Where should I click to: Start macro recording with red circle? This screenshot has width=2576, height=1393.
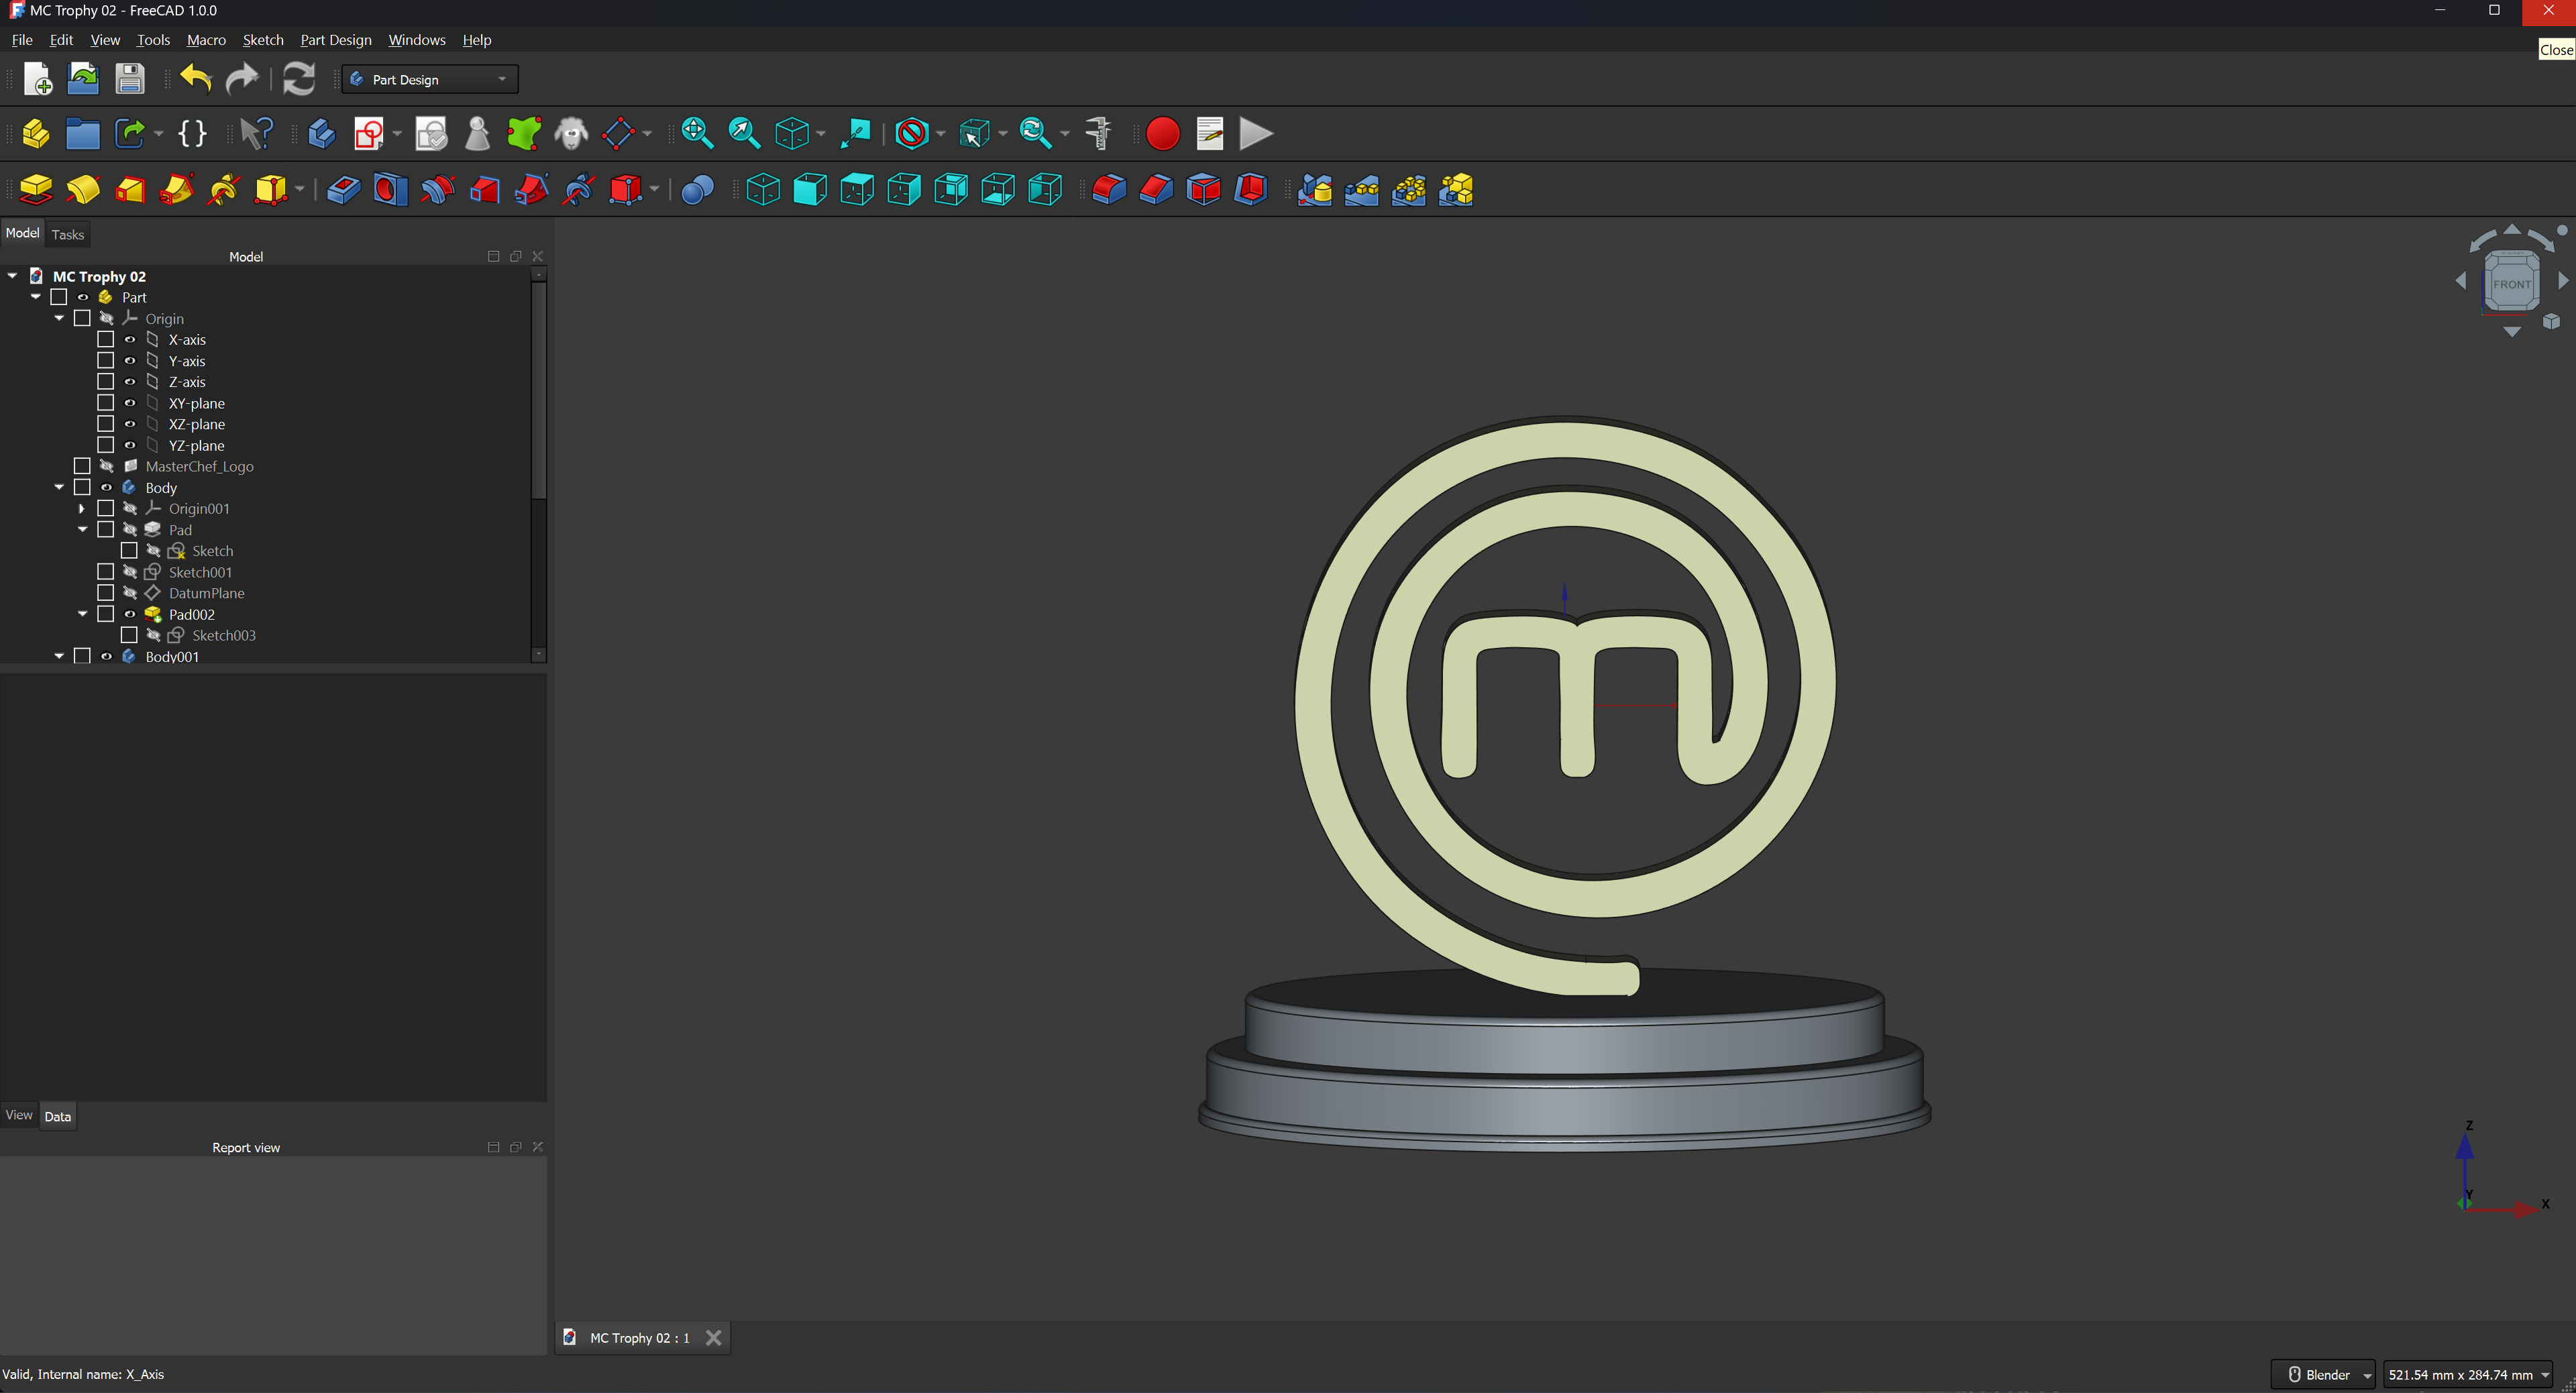coord(1162,133)
